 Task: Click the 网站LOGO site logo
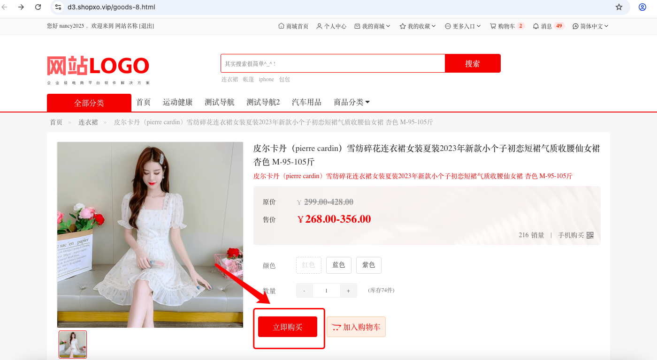98,70
